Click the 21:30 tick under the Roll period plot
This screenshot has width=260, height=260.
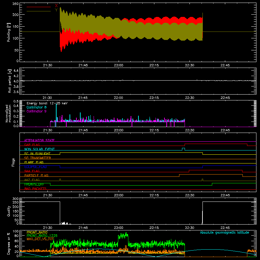click(x=47, y=98)
